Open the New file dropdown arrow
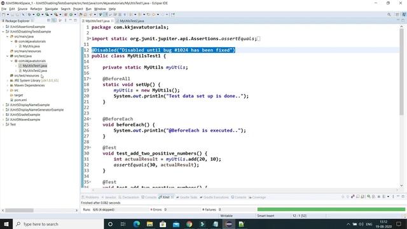 (x=8, y=15)
